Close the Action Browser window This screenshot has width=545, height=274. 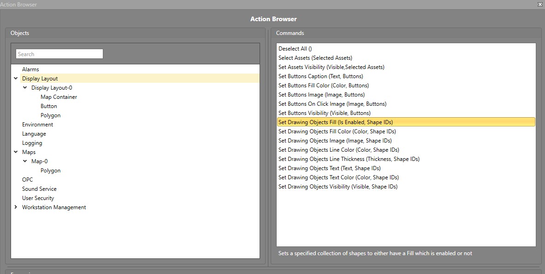[540, 4]
